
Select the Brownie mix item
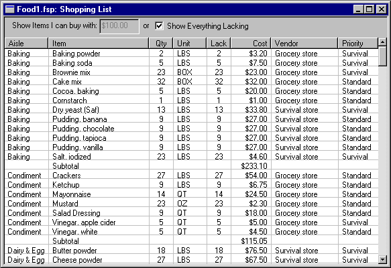point(71,72)
